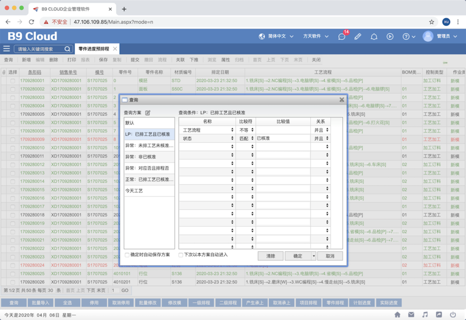This screenshot has height=320, width=466.
Task: Select the 异常：对应否且排程否 scheme
Action: [x=149, y=168]
